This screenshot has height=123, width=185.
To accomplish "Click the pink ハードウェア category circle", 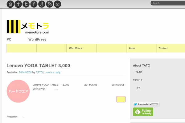I will (x=18, y=91).
